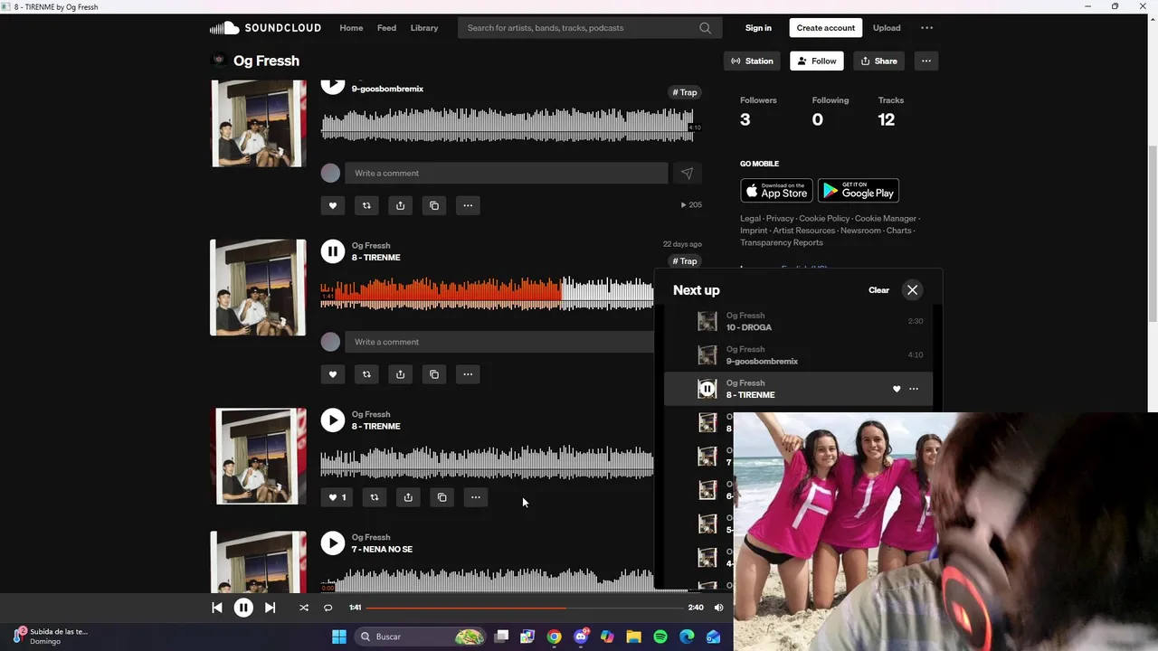Open the Download on App Store badge
The width and height of the screenshot is (1158, 651).
[x=776, y=191]
